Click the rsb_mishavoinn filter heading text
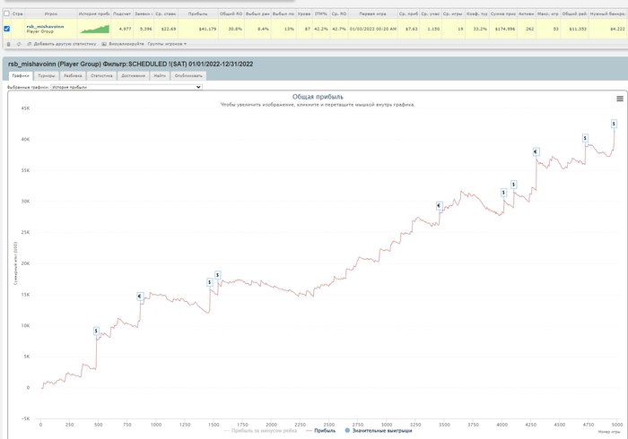This screenshot has height=439, width=628. click(x=131, y=64)
